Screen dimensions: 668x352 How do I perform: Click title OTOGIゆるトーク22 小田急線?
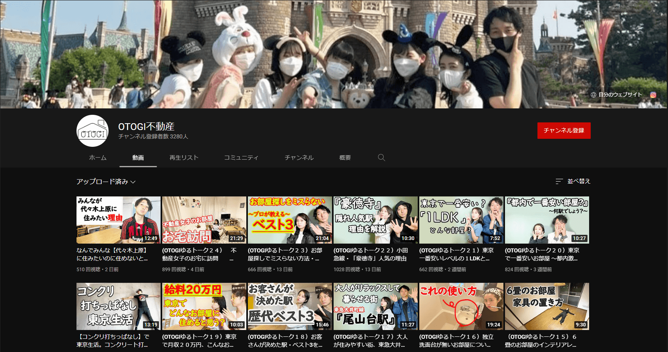(x=371, y=254)
